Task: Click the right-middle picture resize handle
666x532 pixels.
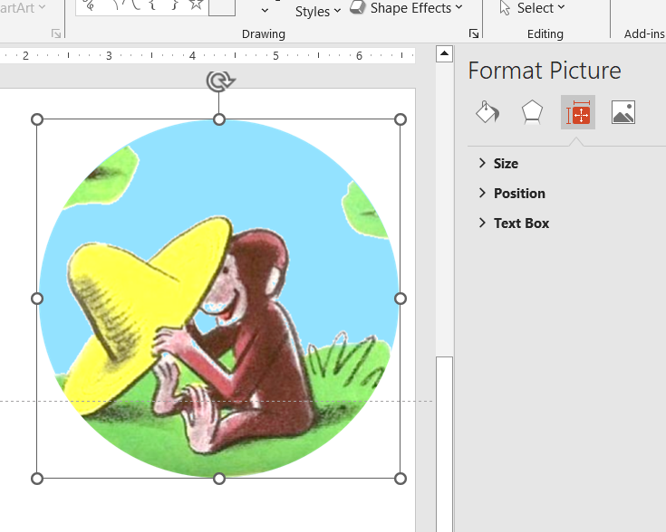Action: tap(401, 299)
